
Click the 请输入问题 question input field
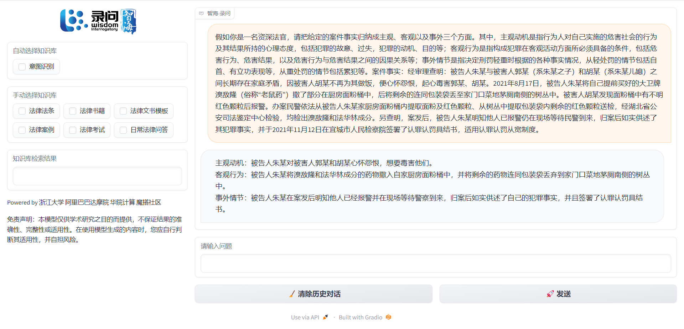pyautogui.click(x=435, y=264)
